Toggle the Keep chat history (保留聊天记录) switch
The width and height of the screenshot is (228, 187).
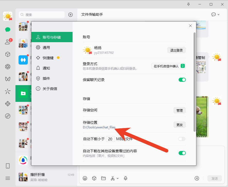182,80
